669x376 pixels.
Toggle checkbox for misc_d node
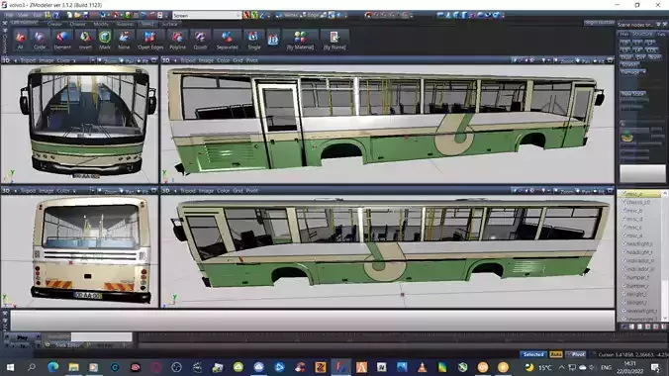(x=623, y=219)
